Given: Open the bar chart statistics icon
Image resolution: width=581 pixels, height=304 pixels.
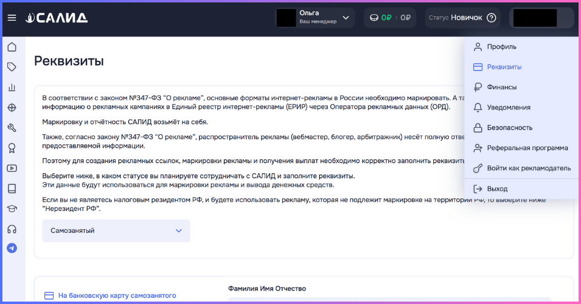Looking at the screenshot, I should click(x=12, y=88).
